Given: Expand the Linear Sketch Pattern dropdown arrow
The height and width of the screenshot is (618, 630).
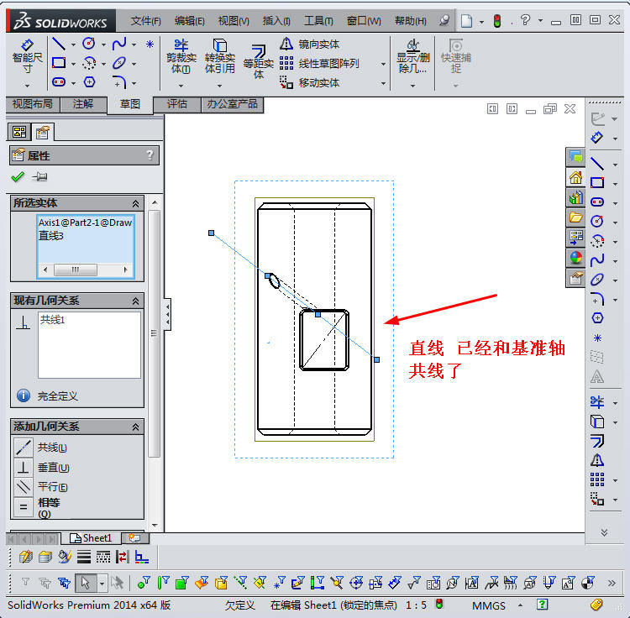Looking at the screenshot, I should click(x=383, y=64).
